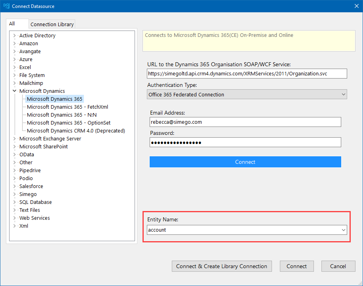Expand the Pipedrive node
363x286 pixels.
(x=14, y=170)
